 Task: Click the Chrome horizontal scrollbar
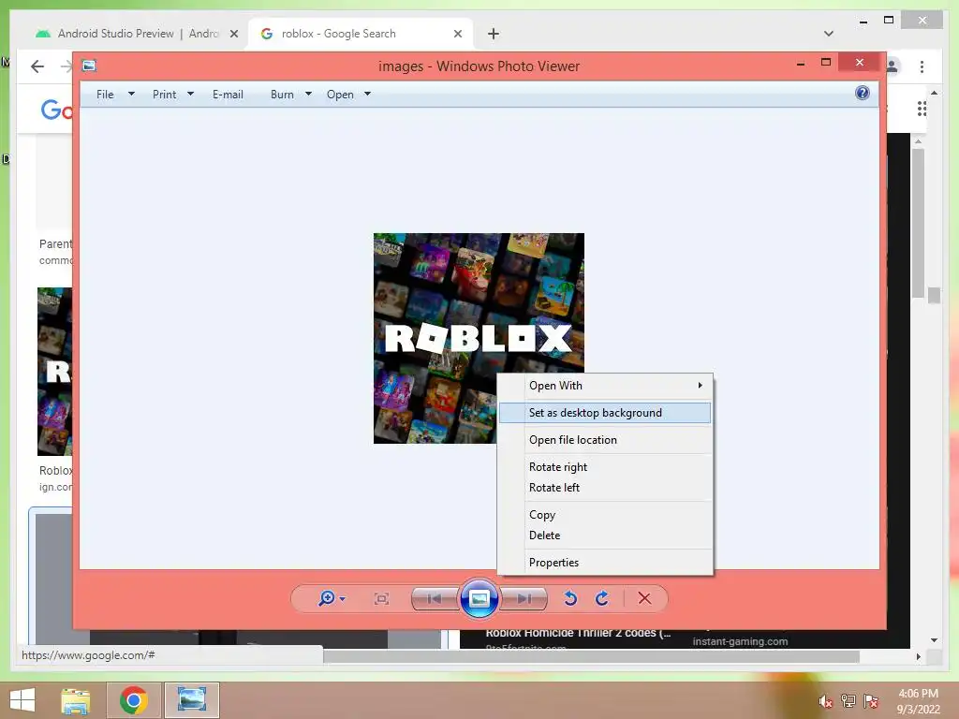point(591,656)
